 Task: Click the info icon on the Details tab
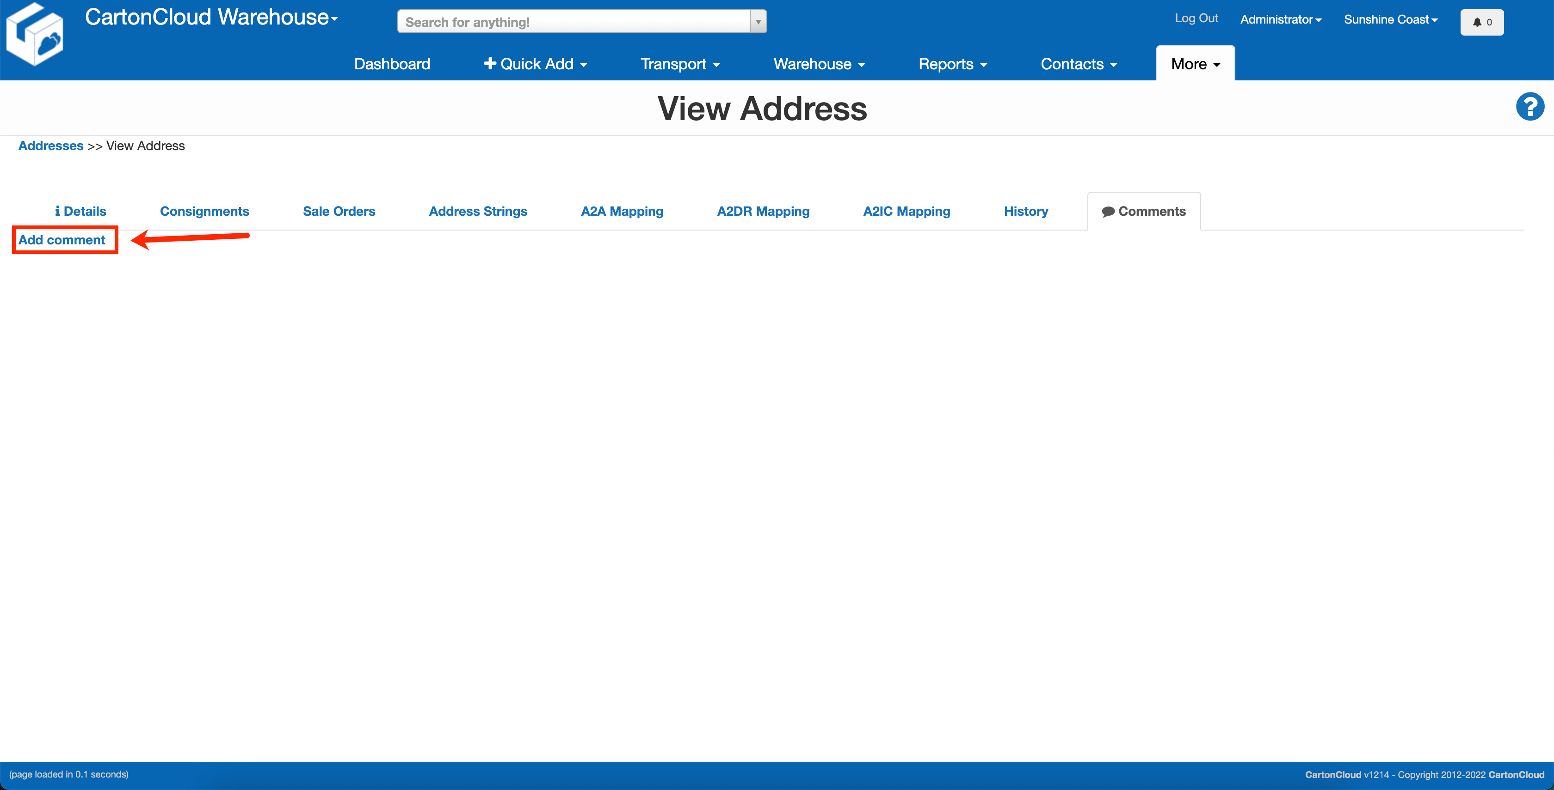58,211
